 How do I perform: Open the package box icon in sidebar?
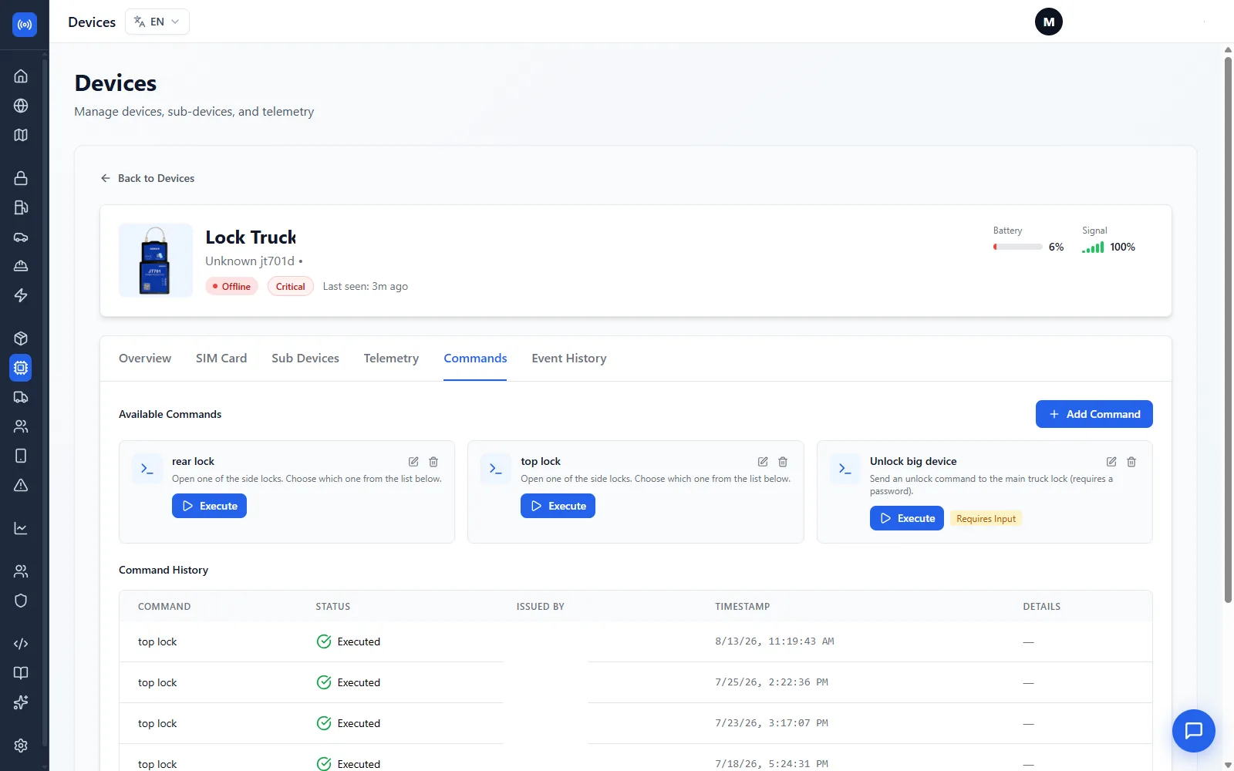tap(21, 338)
